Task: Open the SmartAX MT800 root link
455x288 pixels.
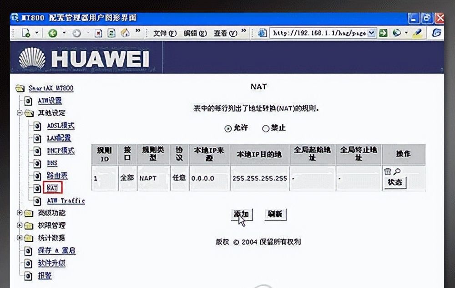Action: [51, 88]
